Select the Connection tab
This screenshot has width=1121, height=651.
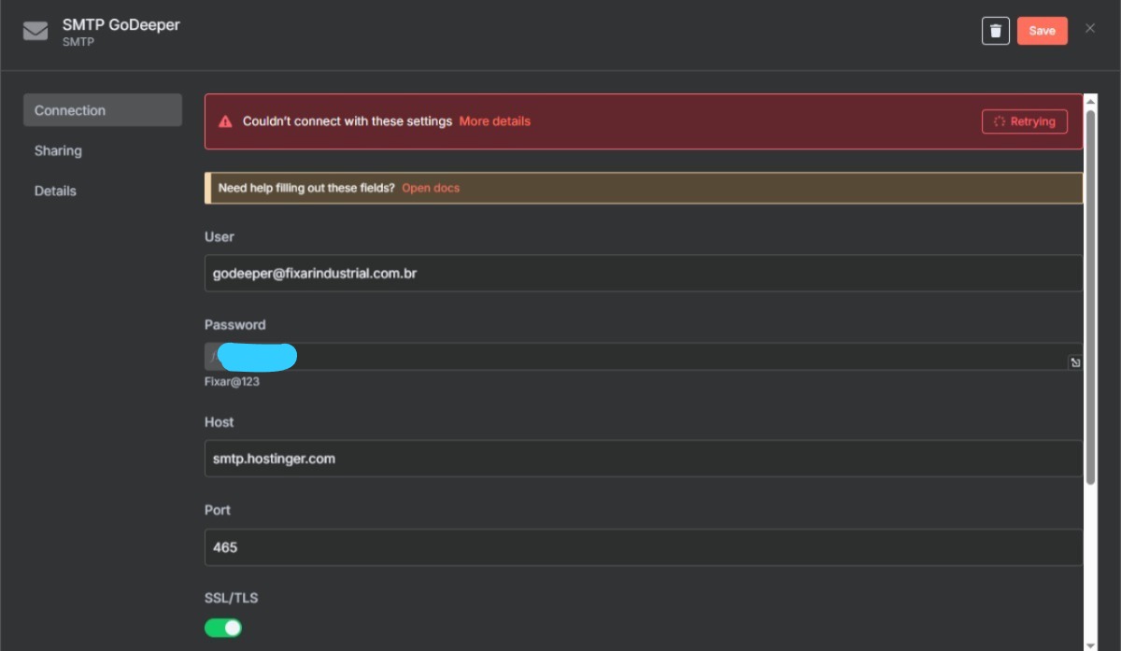pos(103,110)
